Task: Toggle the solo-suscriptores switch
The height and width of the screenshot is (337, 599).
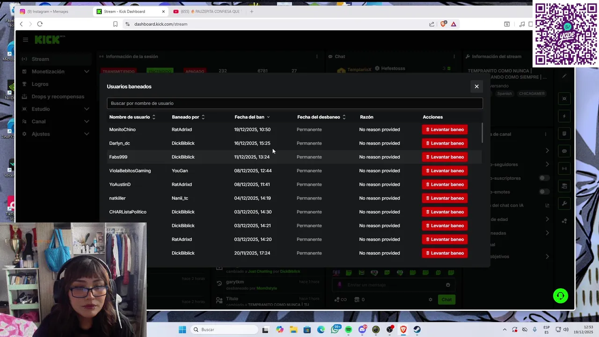Action: click(544, 178)
